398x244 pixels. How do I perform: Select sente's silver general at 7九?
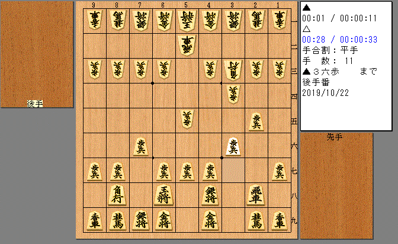pos(141,221)
